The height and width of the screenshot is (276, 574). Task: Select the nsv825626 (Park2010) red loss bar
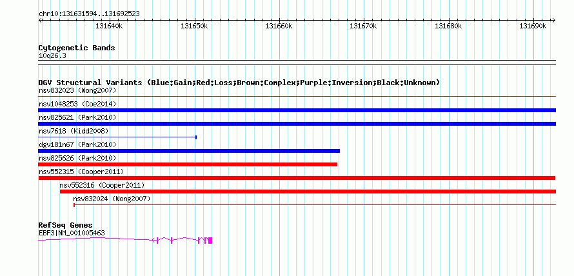pos(188,164)
